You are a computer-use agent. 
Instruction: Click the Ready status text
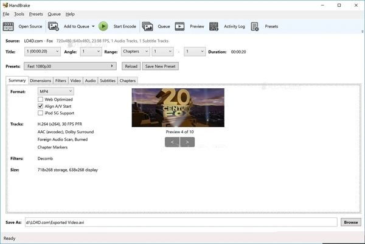tap(9, 238)
